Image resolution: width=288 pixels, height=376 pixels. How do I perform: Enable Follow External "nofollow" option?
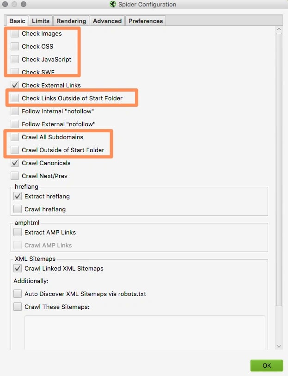coord(15,124)
